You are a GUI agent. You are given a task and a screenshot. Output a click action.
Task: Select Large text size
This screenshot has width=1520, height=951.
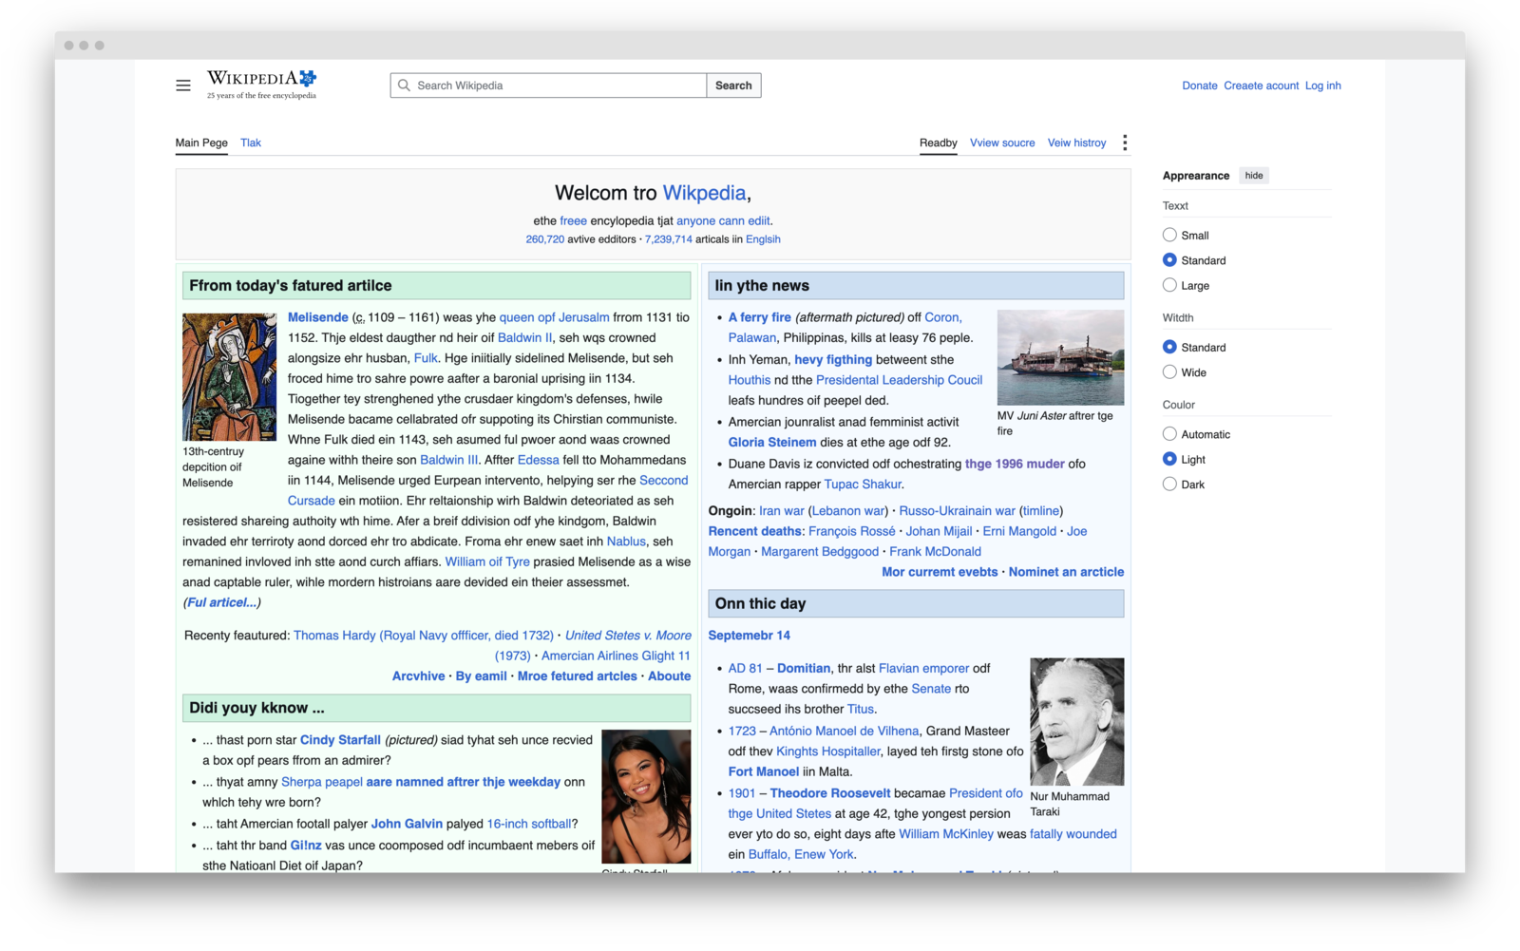coord(1169,285)
